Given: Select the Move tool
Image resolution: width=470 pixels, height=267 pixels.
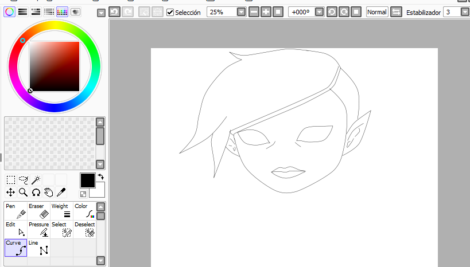Looking at the screenshot, I should tap(11, 192).
